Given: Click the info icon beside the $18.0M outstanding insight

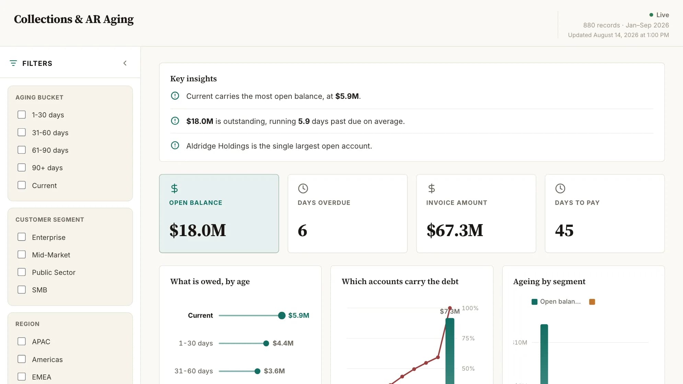Looking at the screenshot, I should [175, 121].
